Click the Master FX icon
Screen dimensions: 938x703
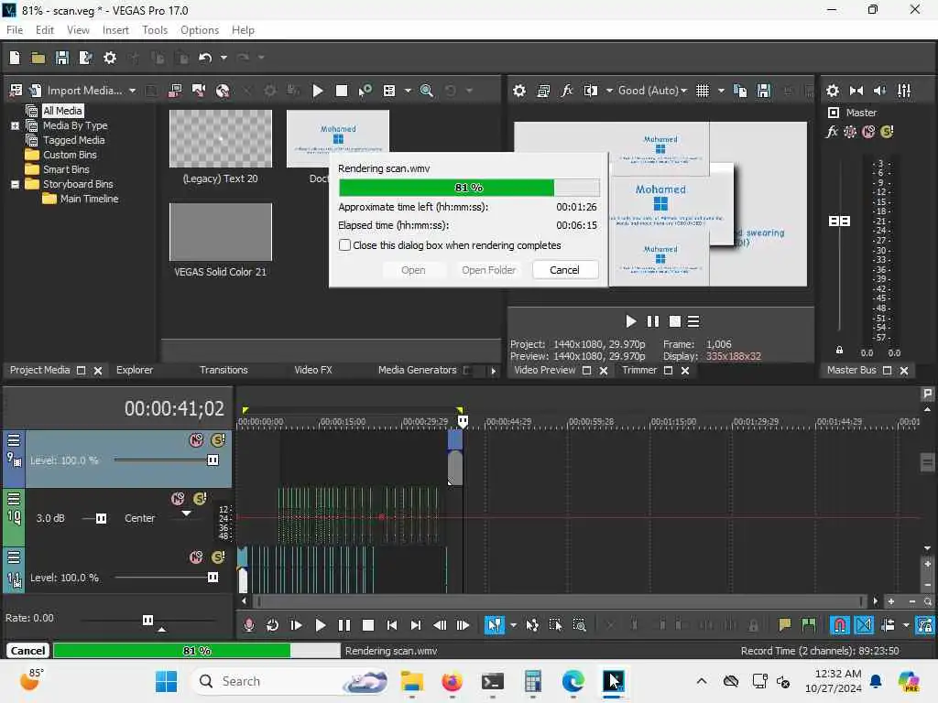(832, 132)
